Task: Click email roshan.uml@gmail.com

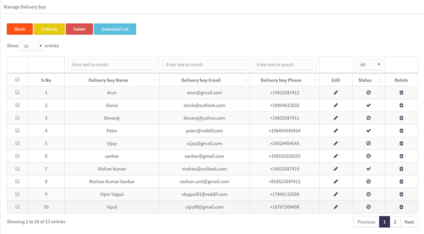Action: point(205,181)
